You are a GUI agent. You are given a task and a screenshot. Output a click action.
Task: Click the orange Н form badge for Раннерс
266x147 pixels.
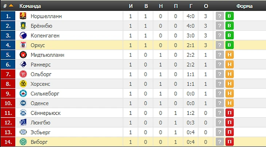click(x=230, y=64)
